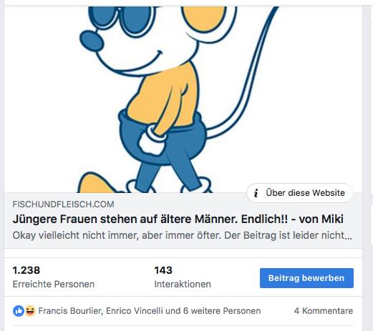This screenshot has width=373, height=331.
Task: Open the Über diese Website info pill
Action: (299, 193)
